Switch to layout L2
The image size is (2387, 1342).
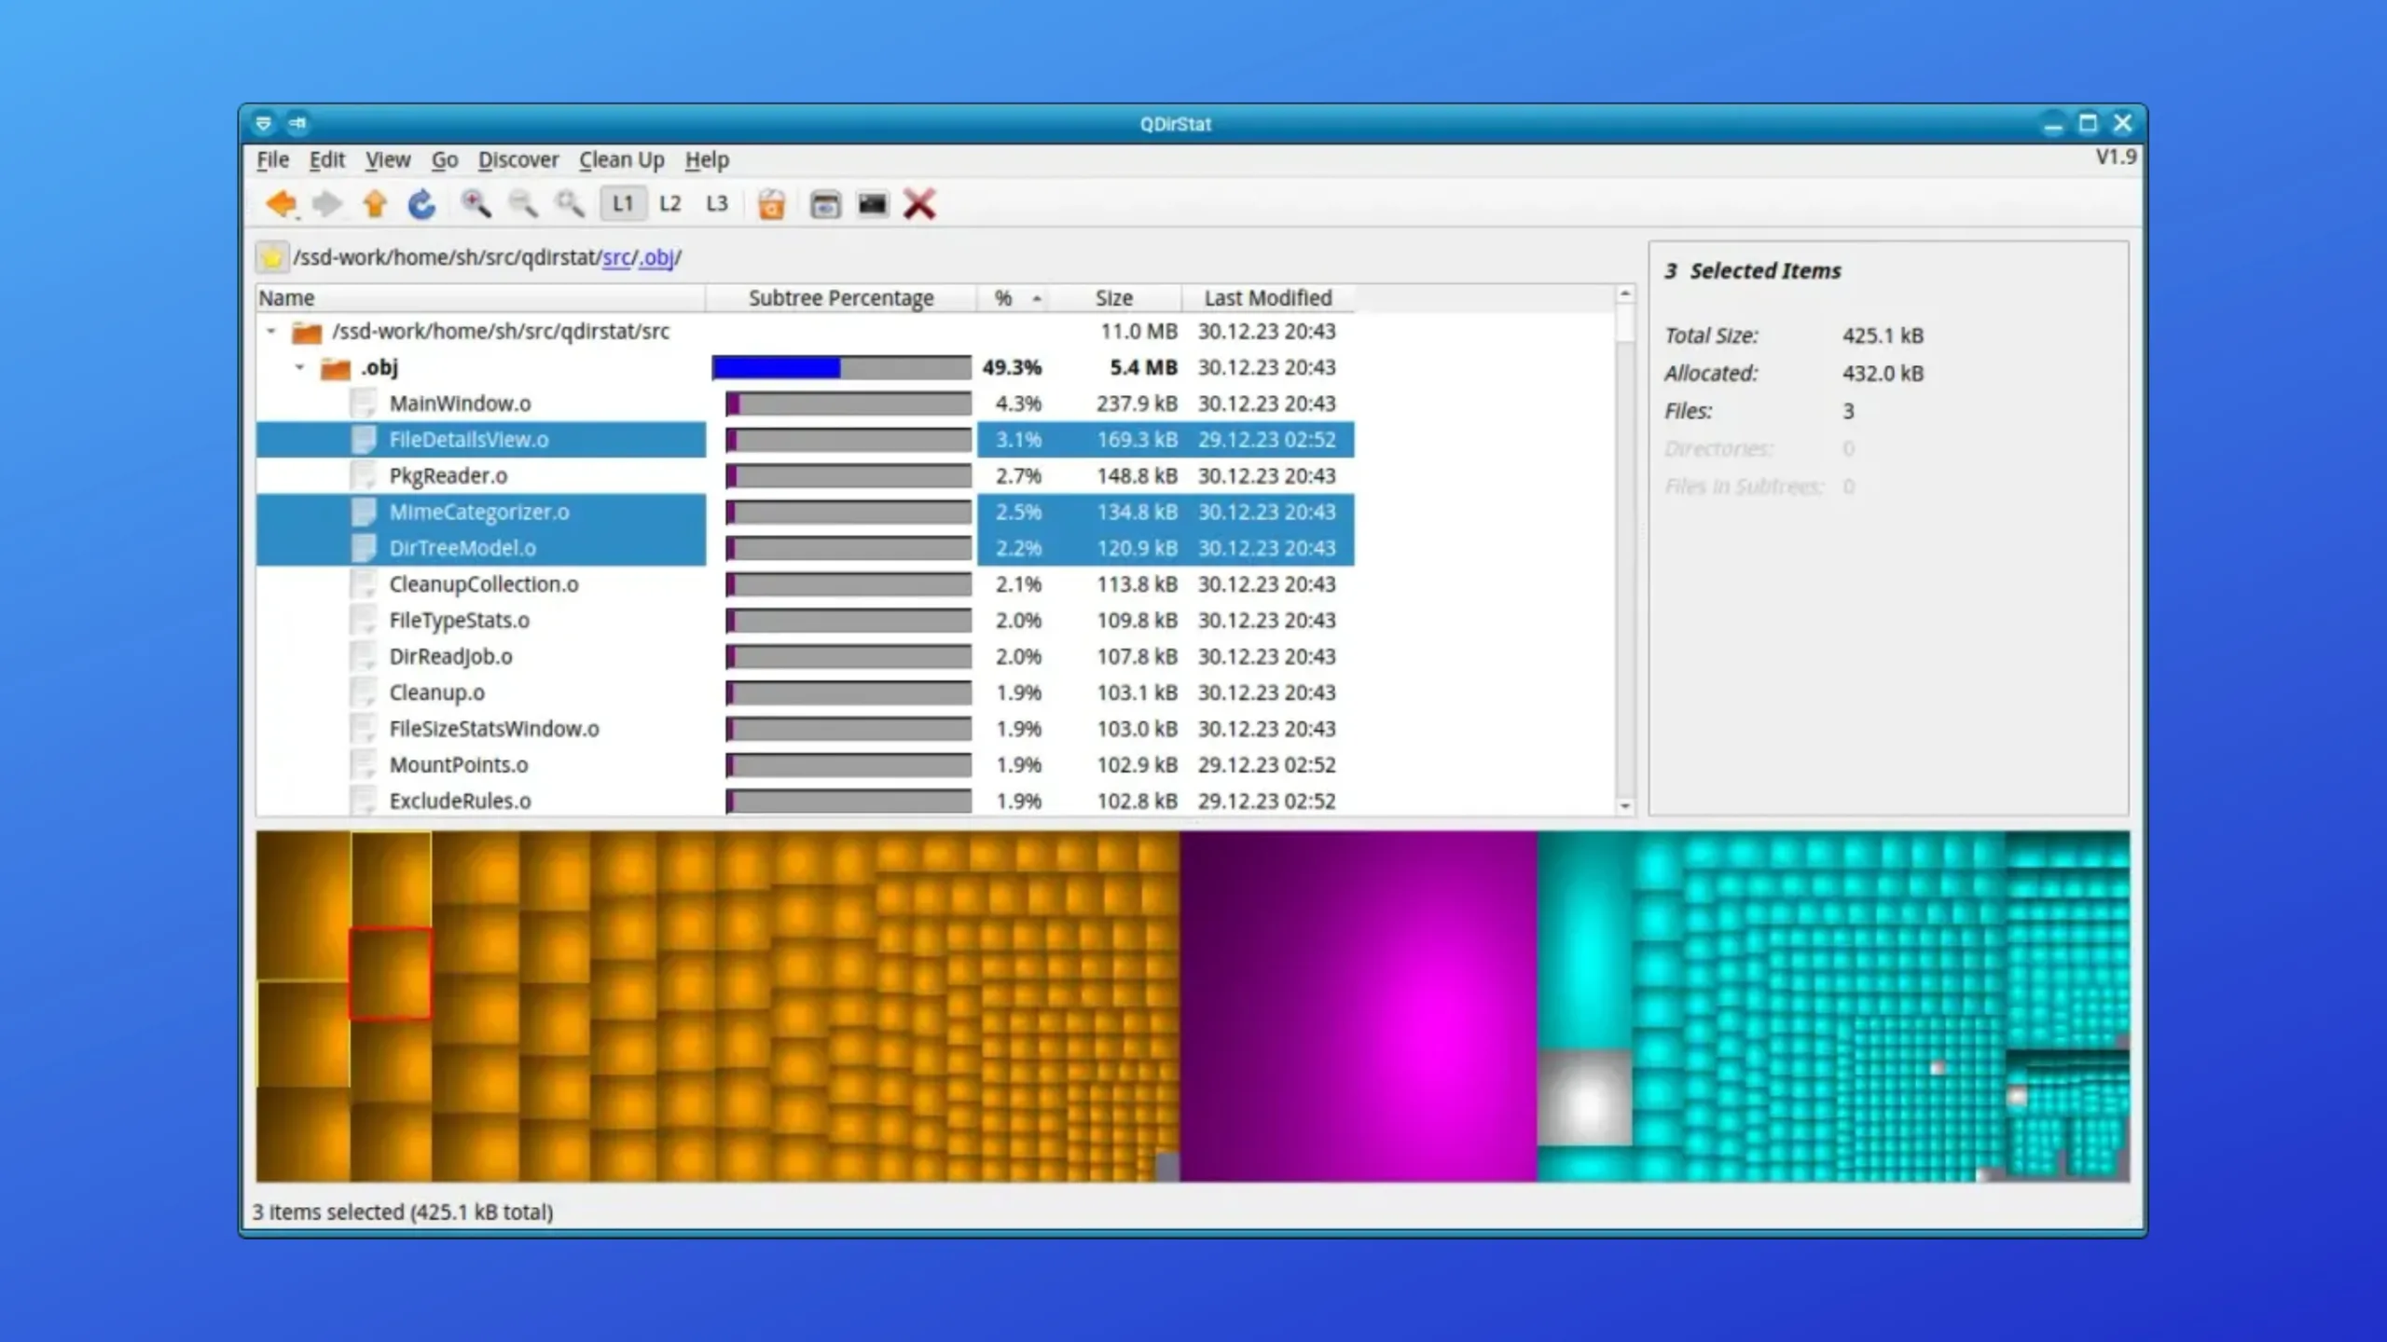[x=669, y=203]
